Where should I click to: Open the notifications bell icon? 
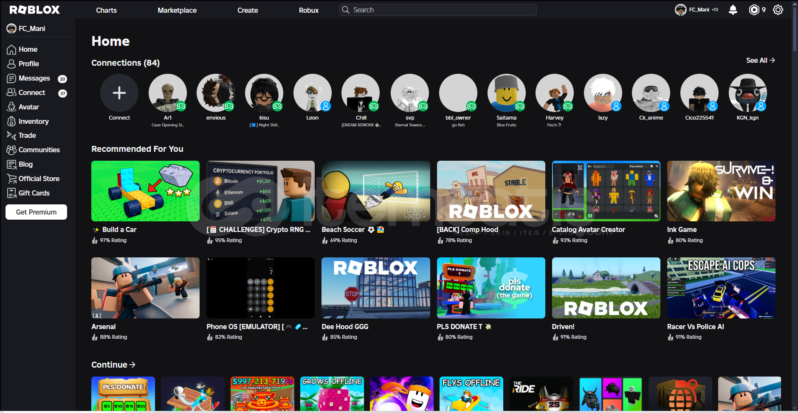point(733,10)
